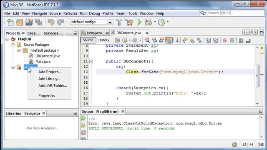Click the Uncomment code icon
267x150 pixels.
point(248,40)
